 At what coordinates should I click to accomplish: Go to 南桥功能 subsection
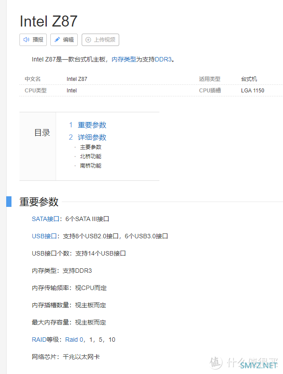(91, 166)
